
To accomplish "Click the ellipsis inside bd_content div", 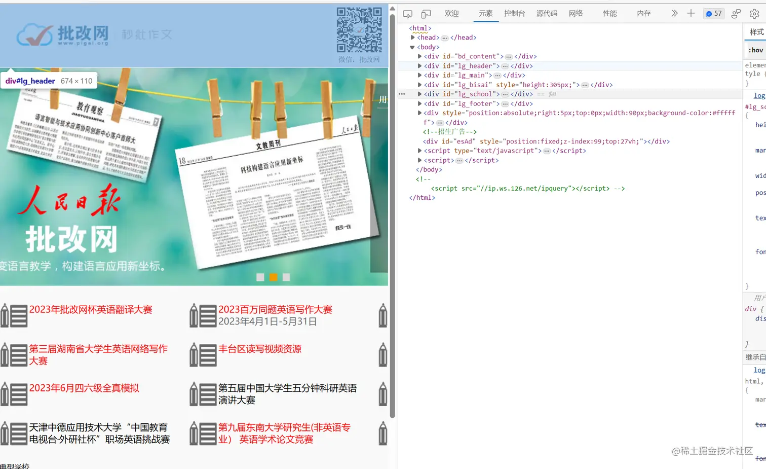I will pyautogui.click(x=509, y=57).
